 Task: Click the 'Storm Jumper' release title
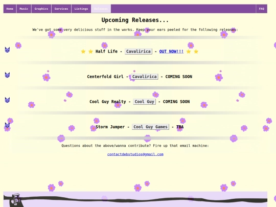110,127
